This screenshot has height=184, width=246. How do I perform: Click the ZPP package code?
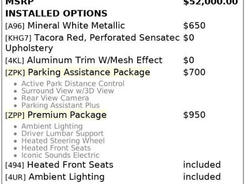(x=15, y=116)
